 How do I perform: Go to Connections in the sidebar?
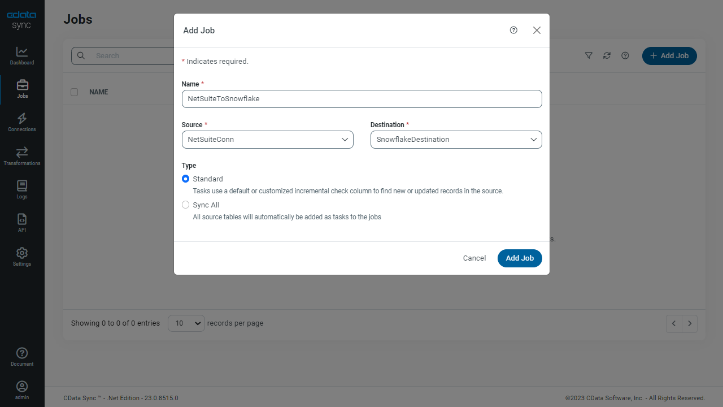pyautogui.click(x=22, y=122)
